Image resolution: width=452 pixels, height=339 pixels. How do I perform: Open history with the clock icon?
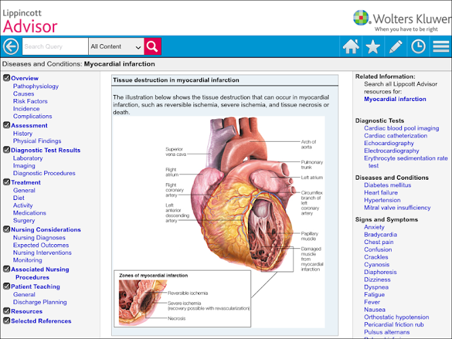click(418, 47)
